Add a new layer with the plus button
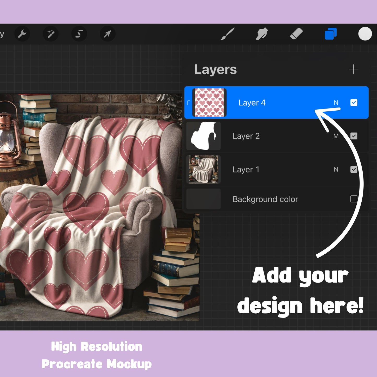The width and height of the screenshot is (377, 377). point(354,69)
